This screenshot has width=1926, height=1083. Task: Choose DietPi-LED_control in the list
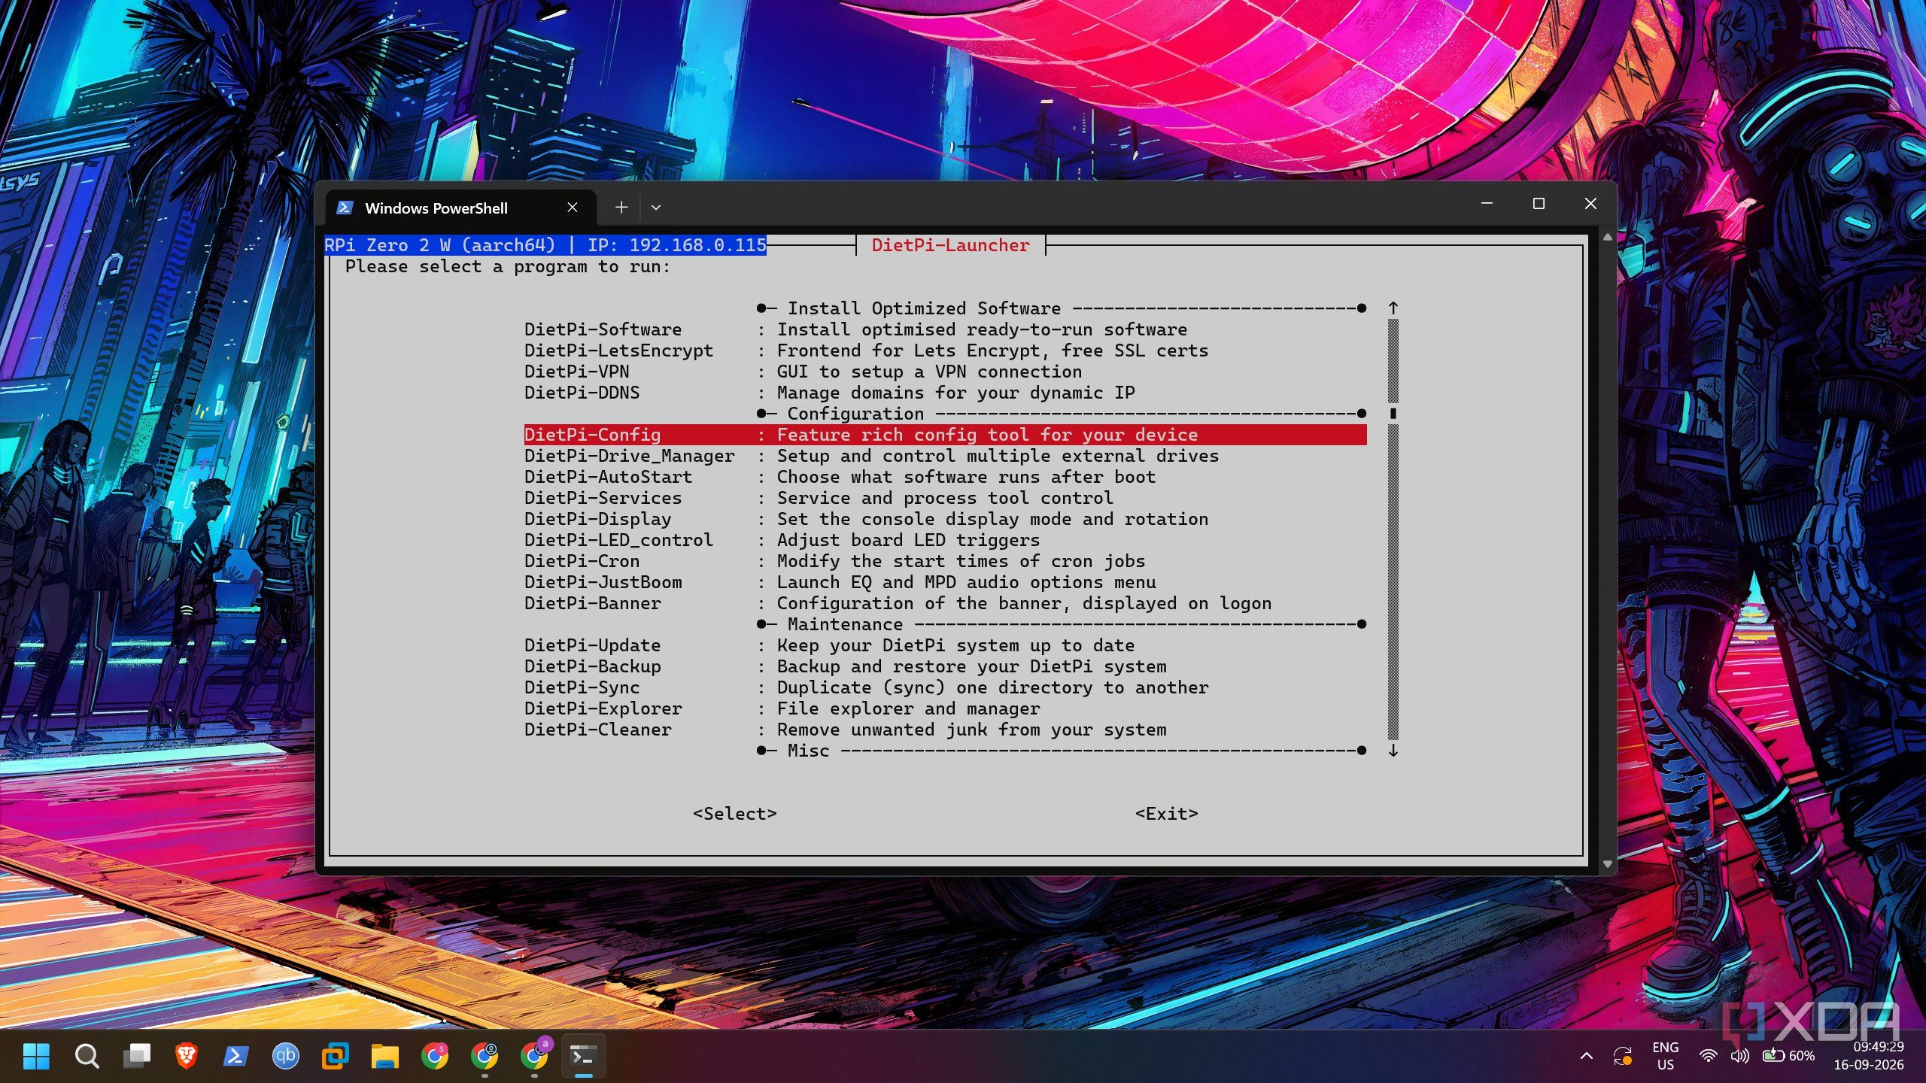click(x=945, y=540)
